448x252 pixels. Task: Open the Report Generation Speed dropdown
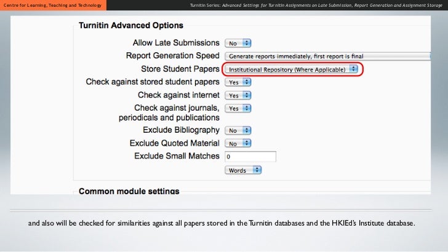[327, 56]
